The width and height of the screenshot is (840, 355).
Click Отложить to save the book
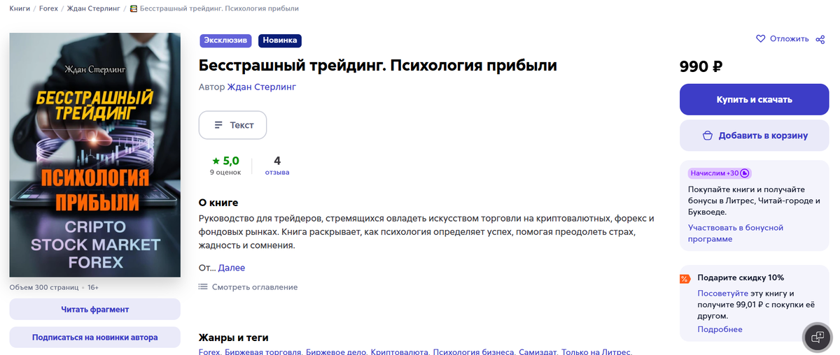tap(789, 39)
